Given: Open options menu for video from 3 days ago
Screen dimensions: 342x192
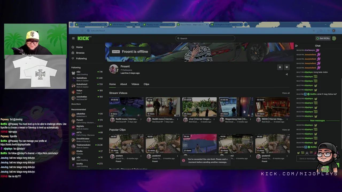Looking at the screenshot, I should click(x=141, y=119).
